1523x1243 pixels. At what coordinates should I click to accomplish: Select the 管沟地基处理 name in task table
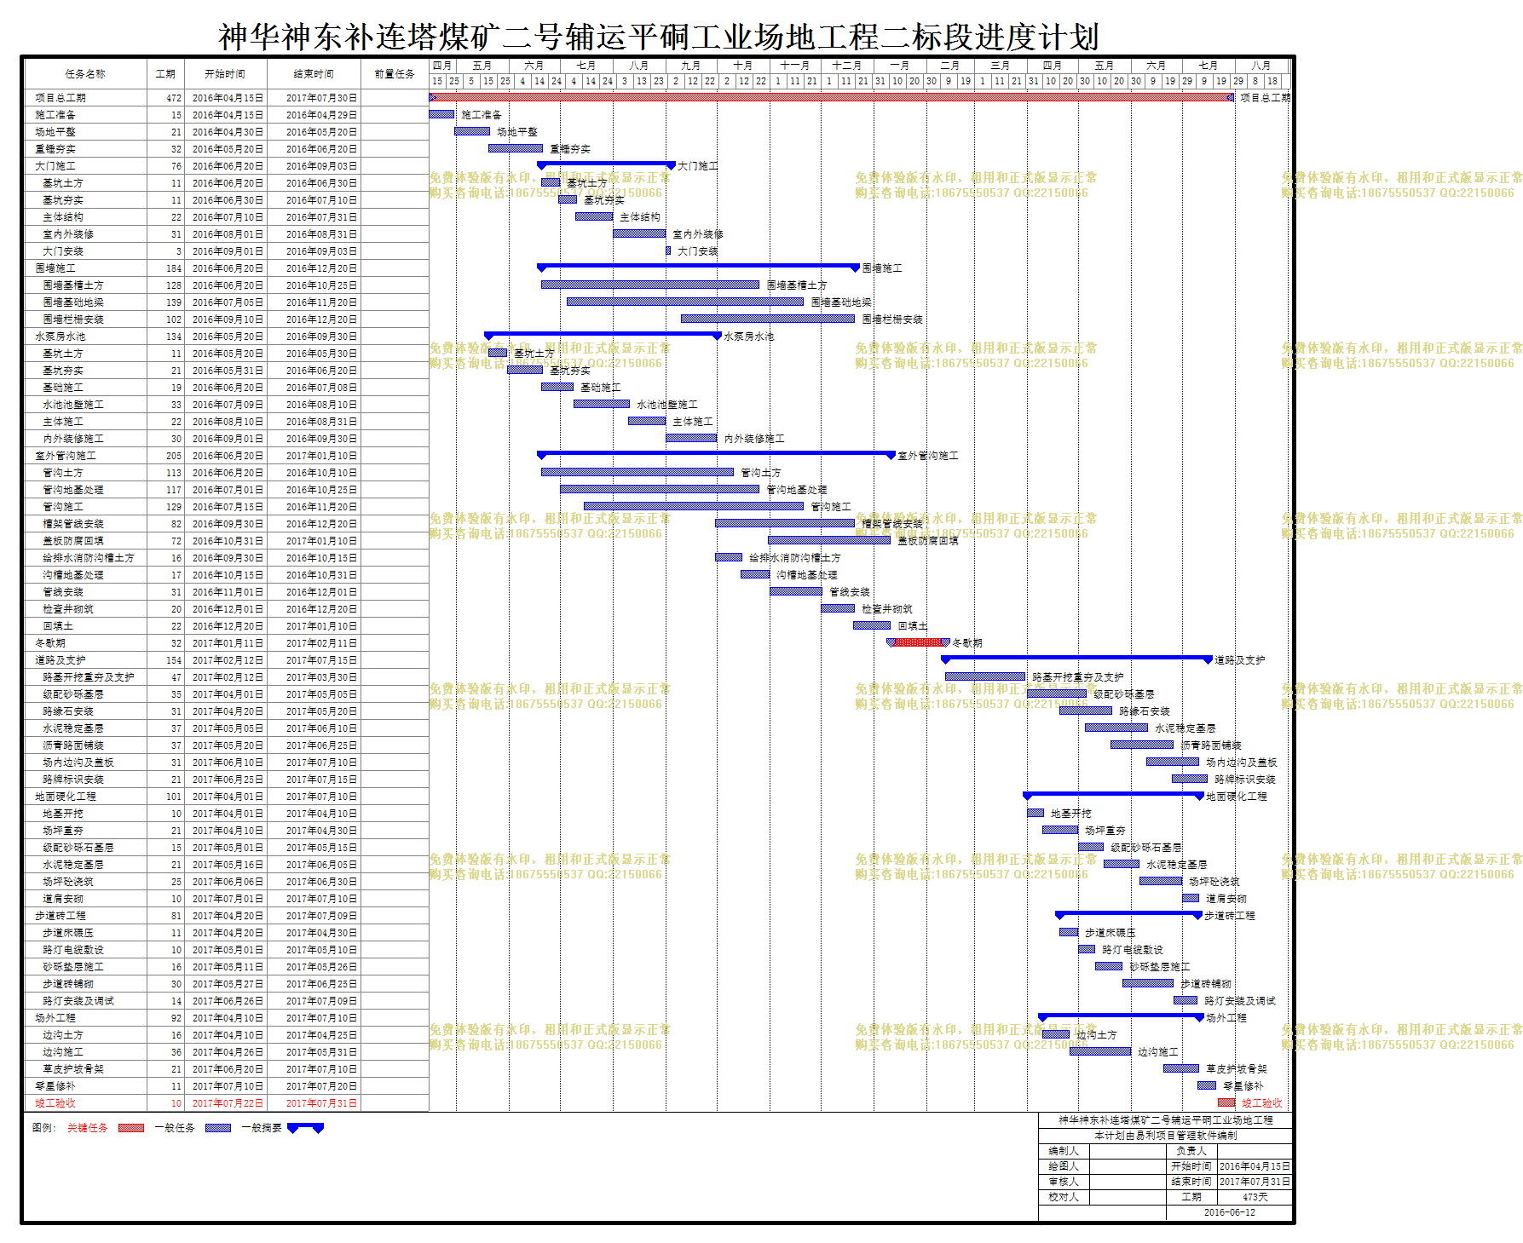(x=73, y=490)
